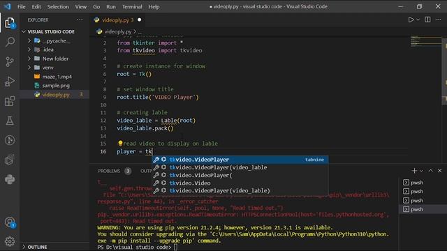Open Explorer Views and More Actions ellipsis
447x251 pixels.
tap(80, 20)
